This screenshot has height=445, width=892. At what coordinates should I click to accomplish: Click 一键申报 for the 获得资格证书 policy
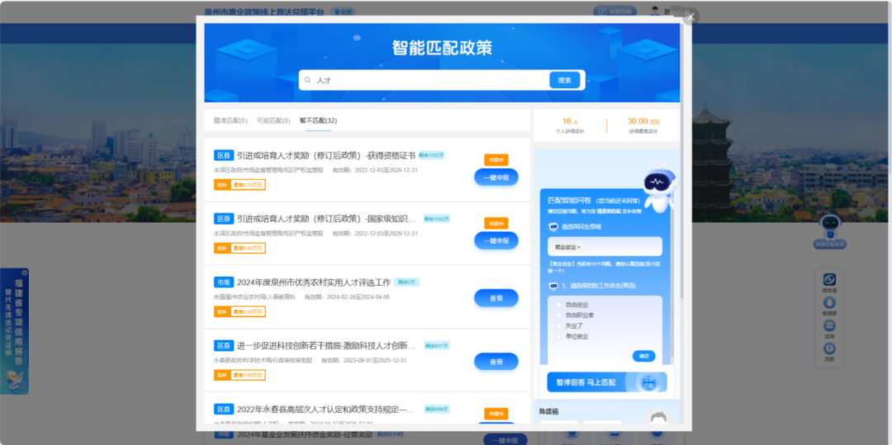pyautogui.click(x=496, y=177)
